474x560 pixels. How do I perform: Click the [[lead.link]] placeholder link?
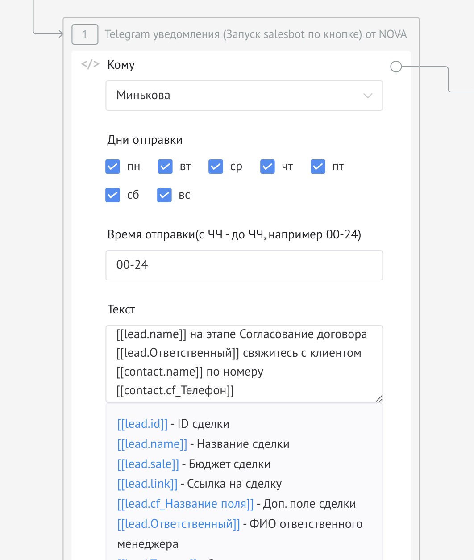147,484
